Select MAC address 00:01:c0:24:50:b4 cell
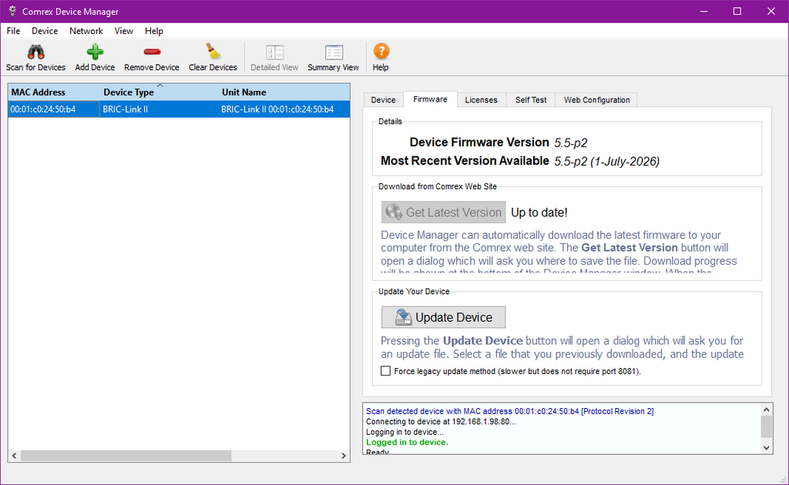This screenshot has width=789, height=485. click(x=54, y=109)
